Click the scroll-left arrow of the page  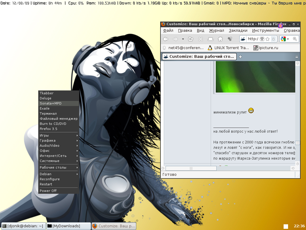point(163,168)
